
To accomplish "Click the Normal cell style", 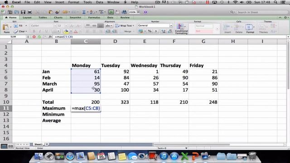I will pyautogui.click(x=204, y=26).
